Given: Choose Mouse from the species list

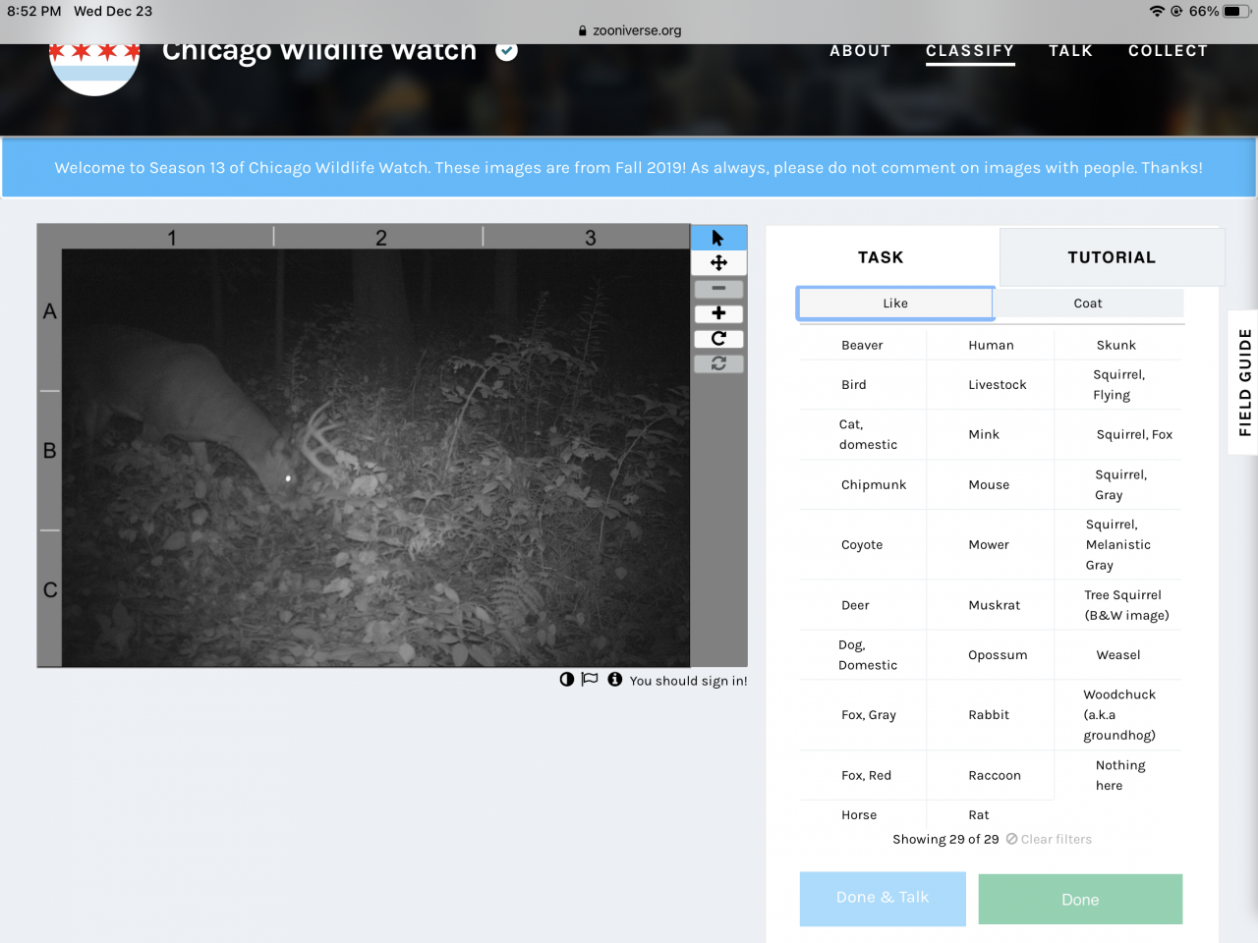Looking at the screenshot, I should point(989,484).
